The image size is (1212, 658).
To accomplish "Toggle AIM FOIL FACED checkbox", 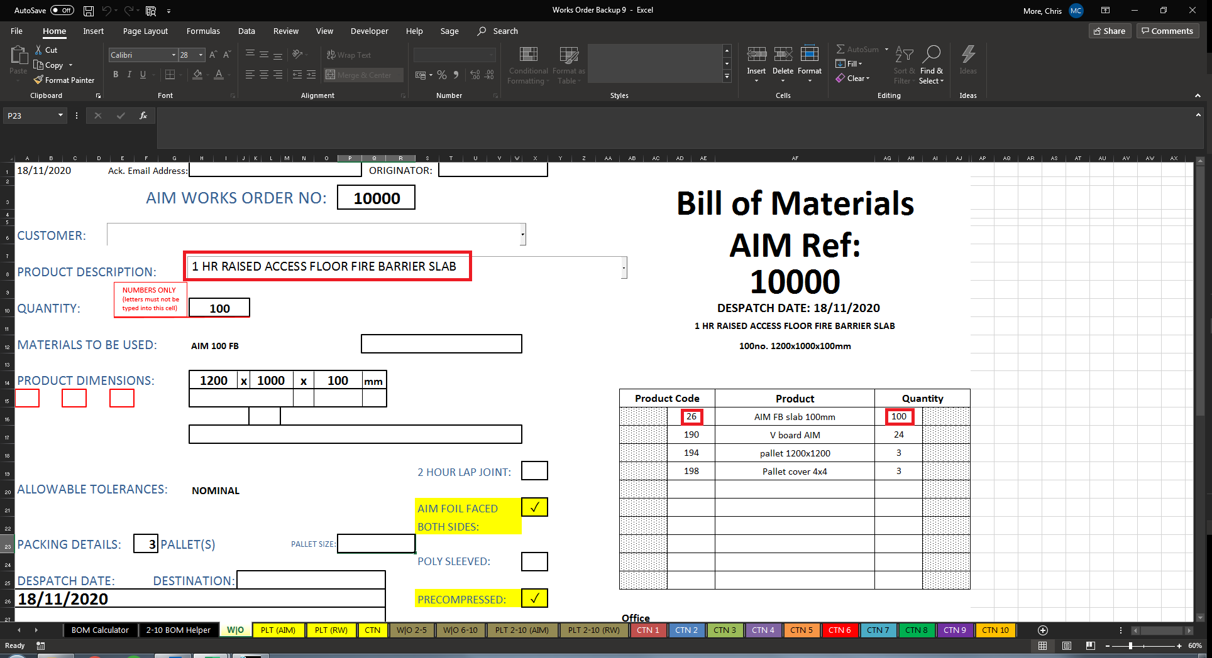I will click(x=534, y=507).
